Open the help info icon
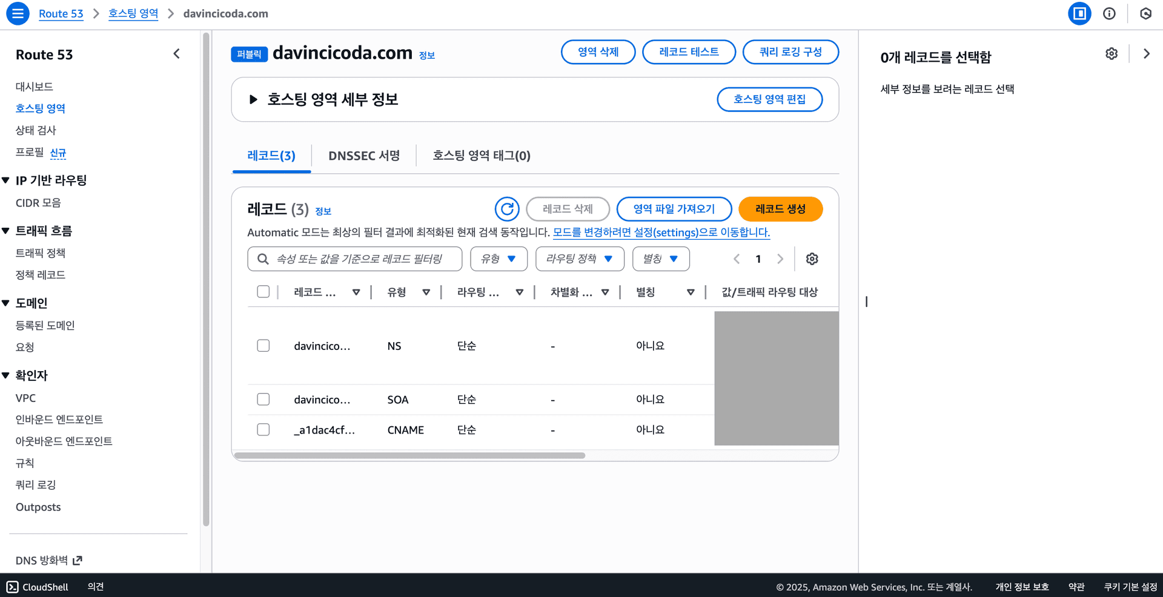The height and width of the screenshot is (597, 1163). coord(1109,13)
